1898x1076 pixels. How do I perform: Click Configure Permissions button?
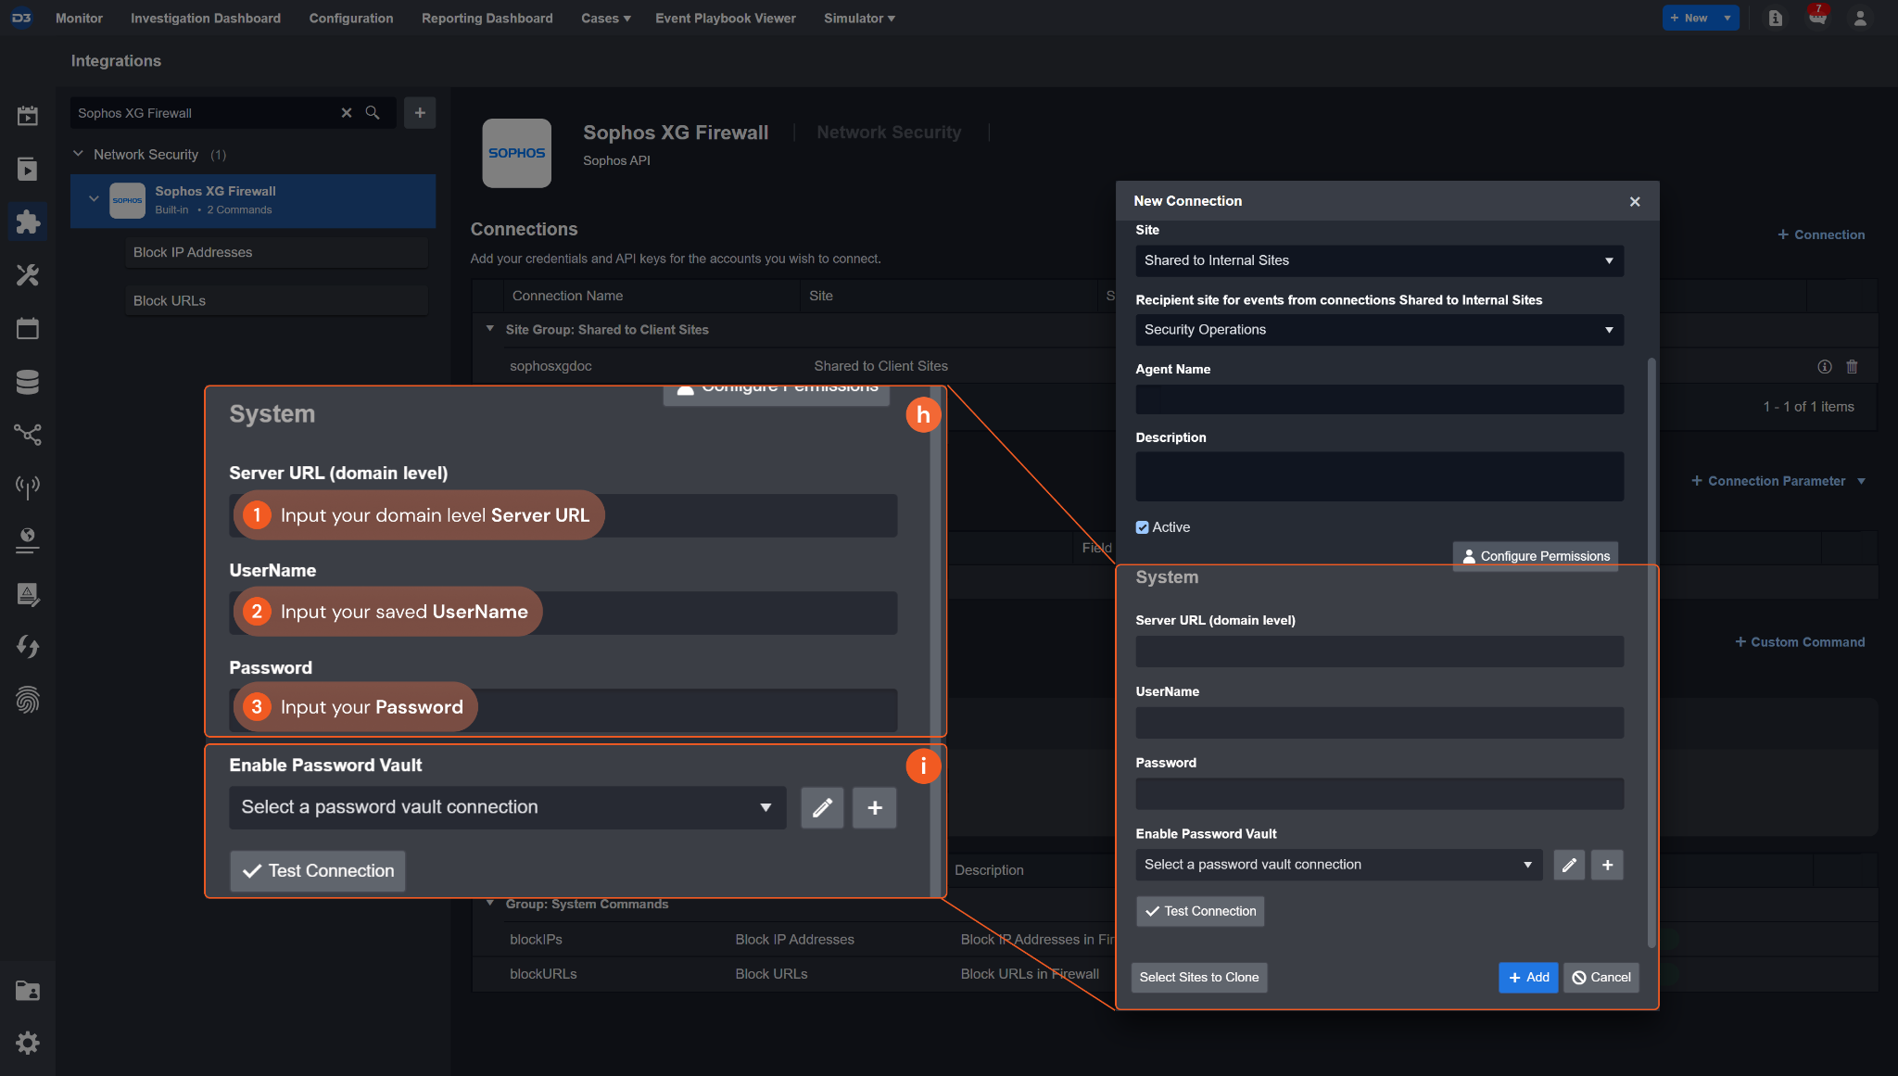pos(1535,556)
